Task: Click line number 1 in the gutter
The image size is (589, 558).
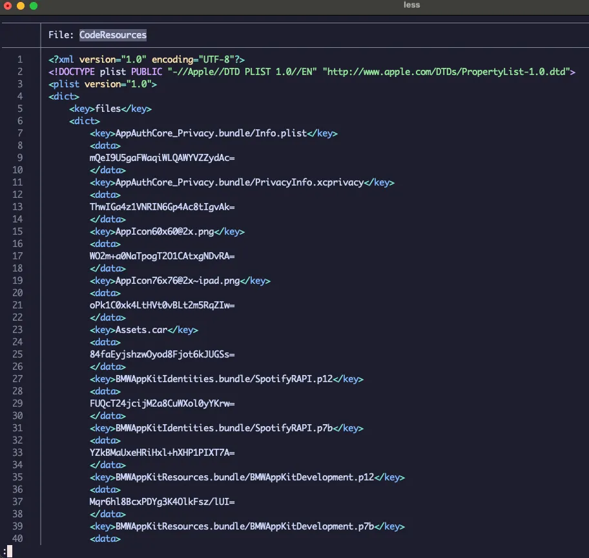Action: [20, 59]
